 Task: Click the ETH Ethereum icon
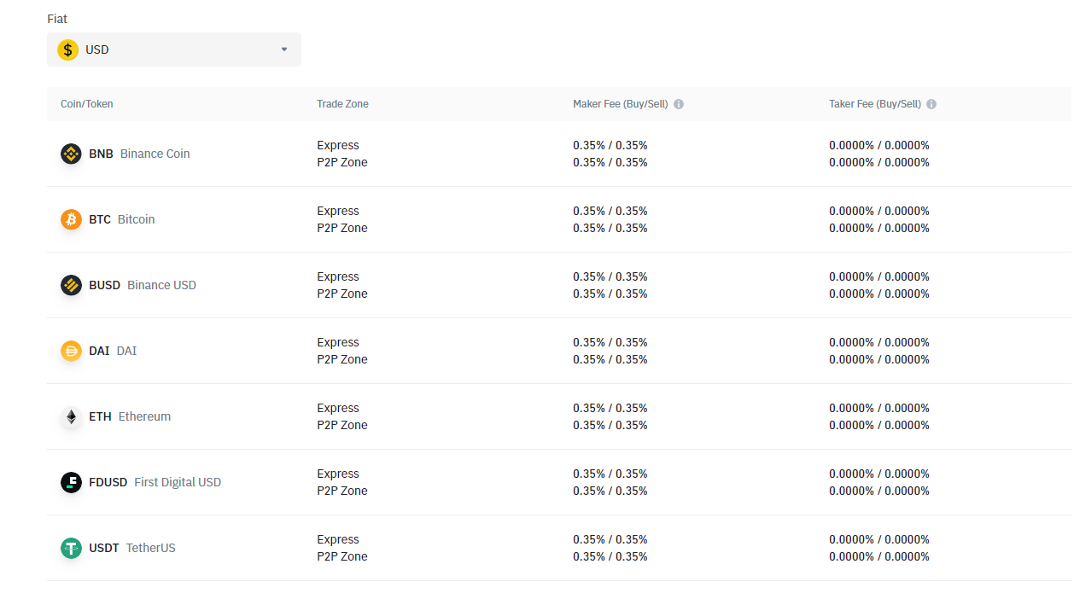pyautogui.click(x=71, y=416)
